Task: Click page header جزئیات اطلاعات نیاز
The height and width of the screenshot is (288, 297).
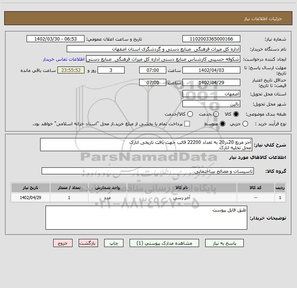Action: [x=263, y=19]
